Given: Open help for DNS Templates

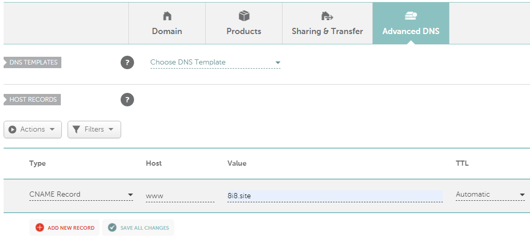Looking at the screenshot, I should coord(127,62).
